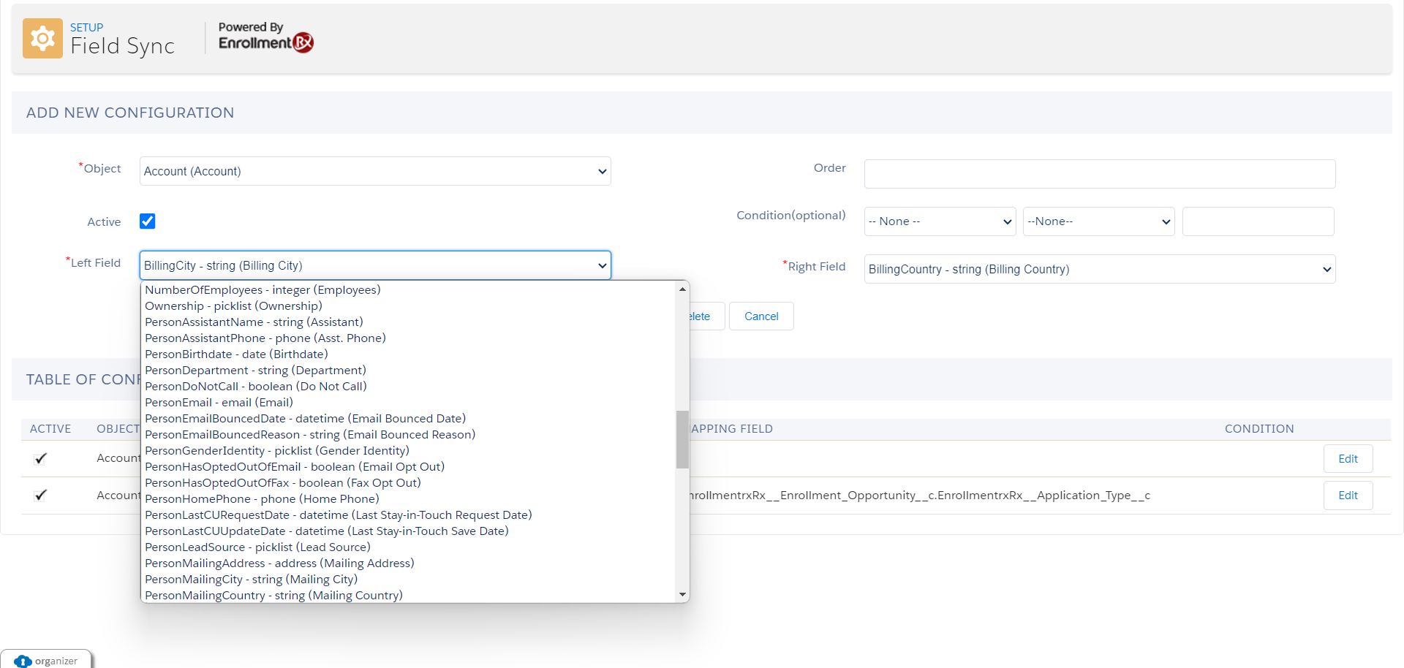Click the EnrollmentRx logo
Image resolution: width=1404 pixels, height=668 pixels.
click(x=266, y=43)
